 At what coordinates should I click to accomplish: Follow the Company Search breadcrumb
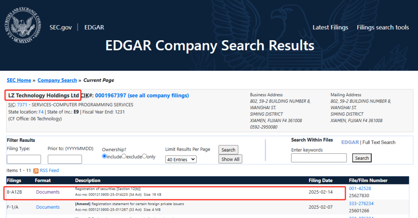[x=57, y=80]
